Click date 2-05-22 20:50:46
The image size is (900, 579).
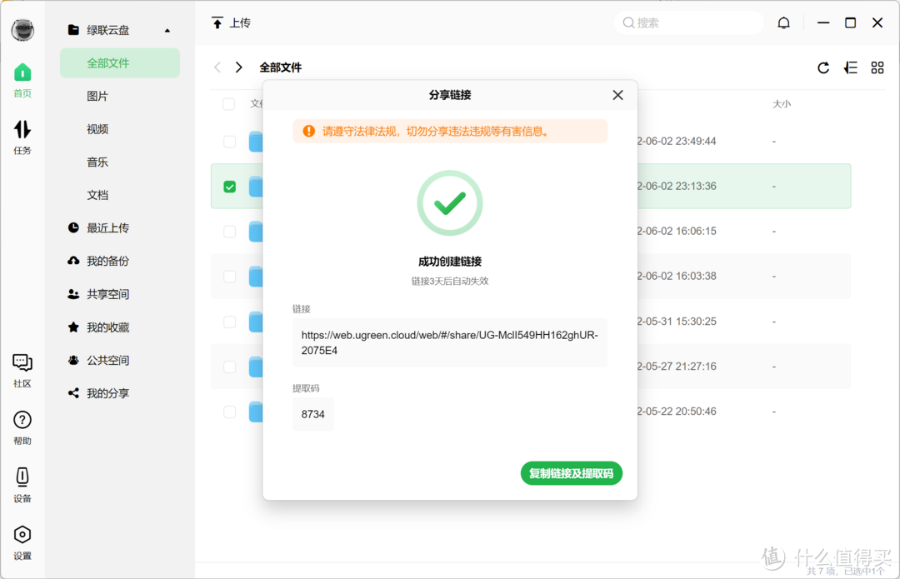click(676, 412)
